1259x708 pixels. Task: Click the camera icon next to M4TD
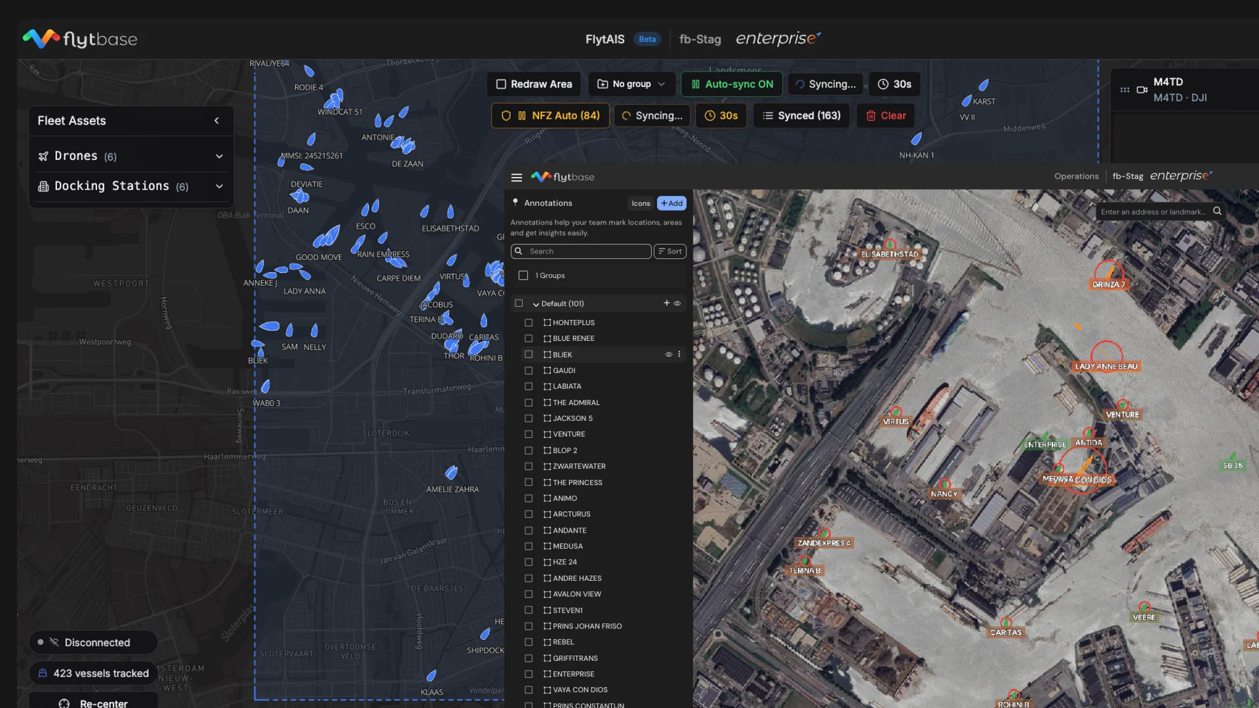[1142, 90]
